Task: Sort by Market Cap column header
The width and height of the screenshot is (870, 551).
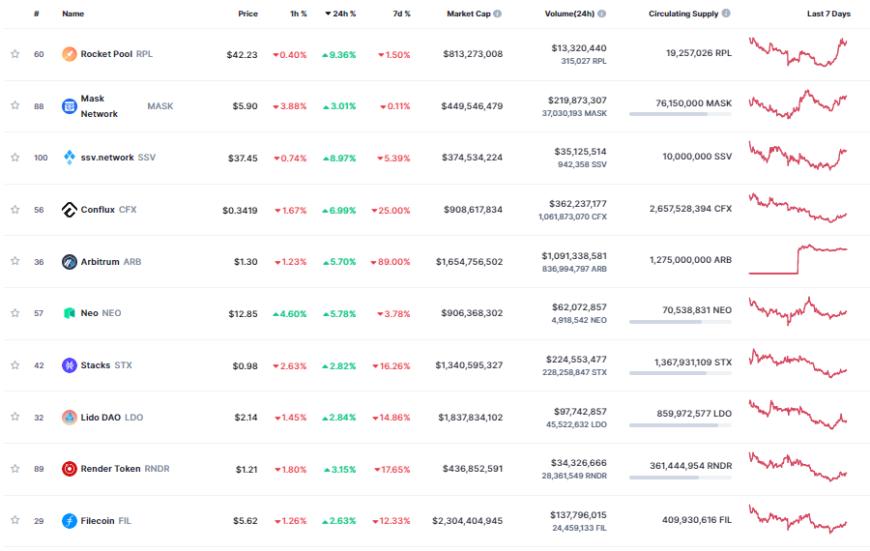Action: (x=469, y=14)
